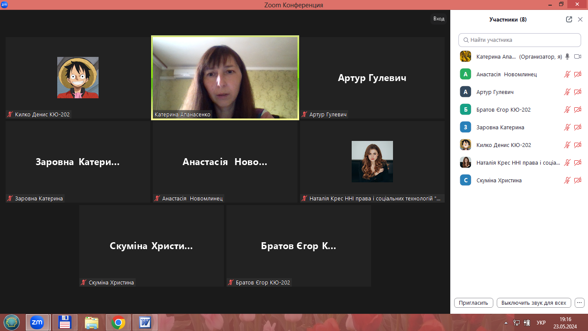The height and width of the screenshot is (331, 588).
Task: Toggle host microphone in participant list
Action: (x=567, y=56)
